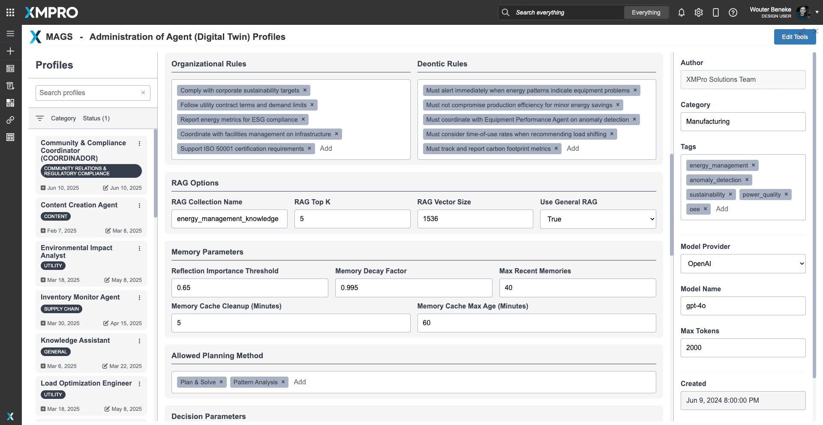The width and height of the screenshot is (823, 425).
Task: Click the Edit Tools button
Action: pyautogui.click(x=794, y=37)
